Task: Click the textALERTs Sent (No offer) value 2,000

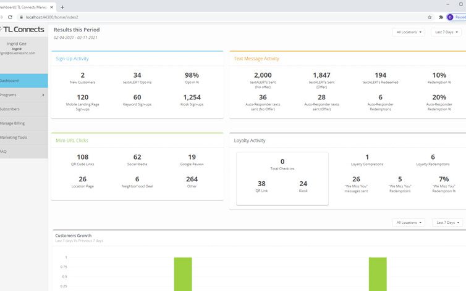Action: [263, 75]
